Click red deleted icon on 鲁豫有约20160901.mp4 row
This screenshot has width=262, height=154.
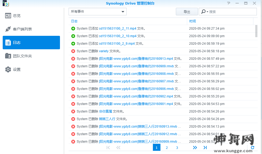pos(73,104)
